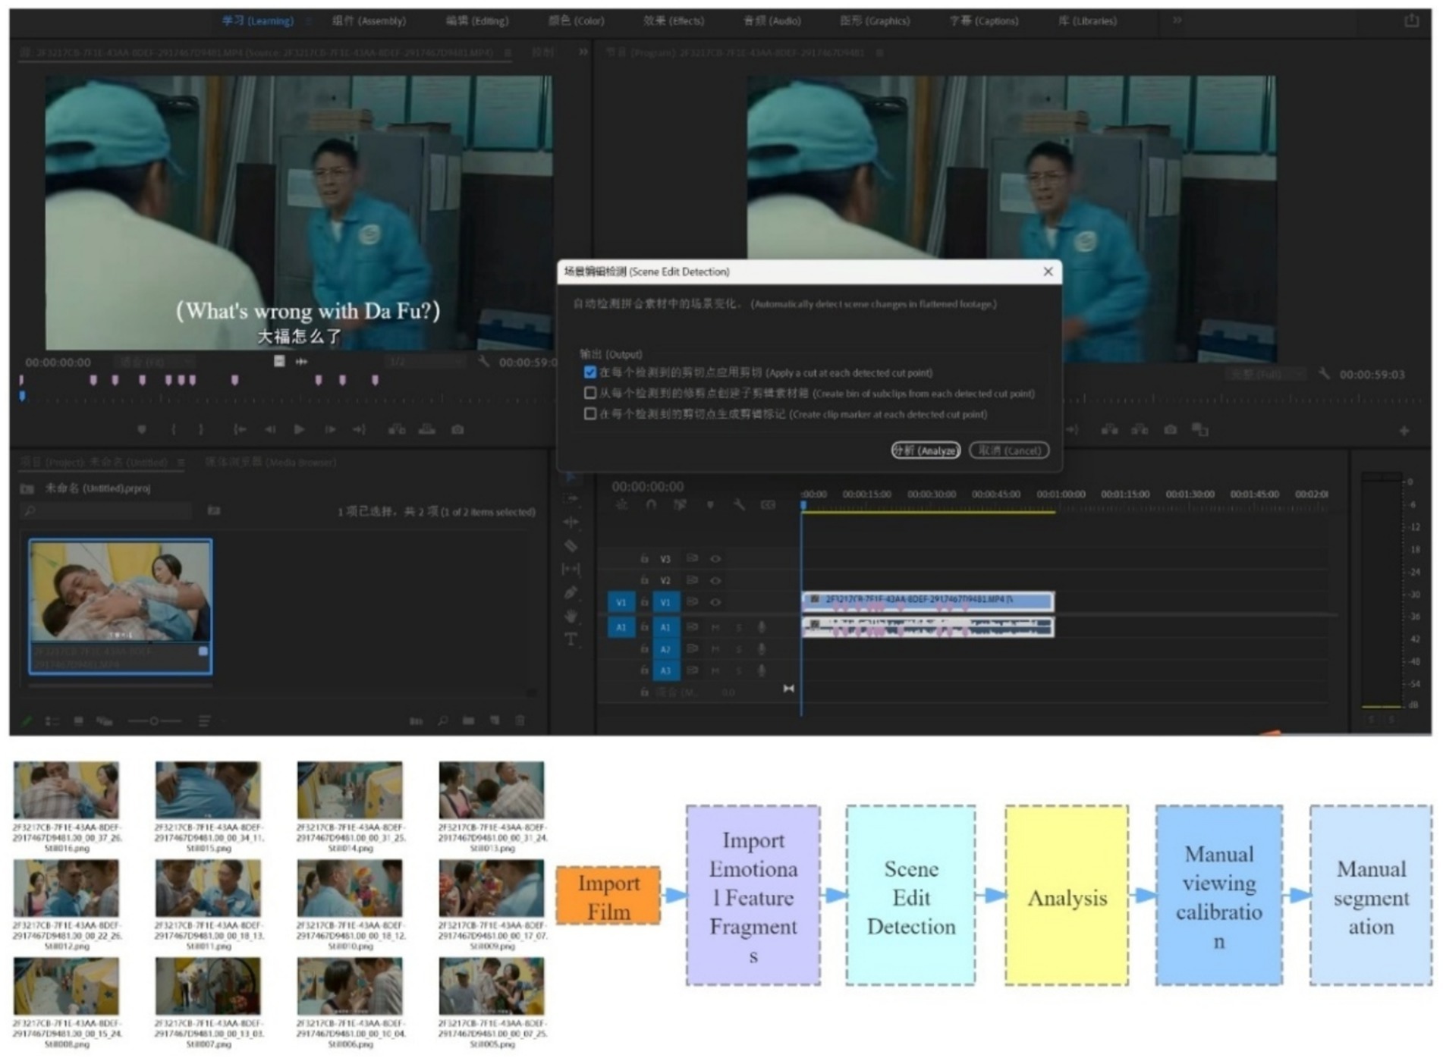Enable 'Create clip marker at each cut point'
The width and height of the screenshot is (1443, 1061).
tap(590, 414)
